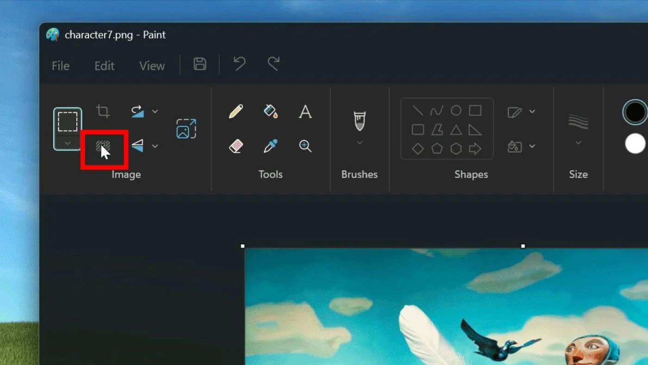This screenshot has width=648, height=365.
Task: Select the Eraser tool
Action: 236,146
